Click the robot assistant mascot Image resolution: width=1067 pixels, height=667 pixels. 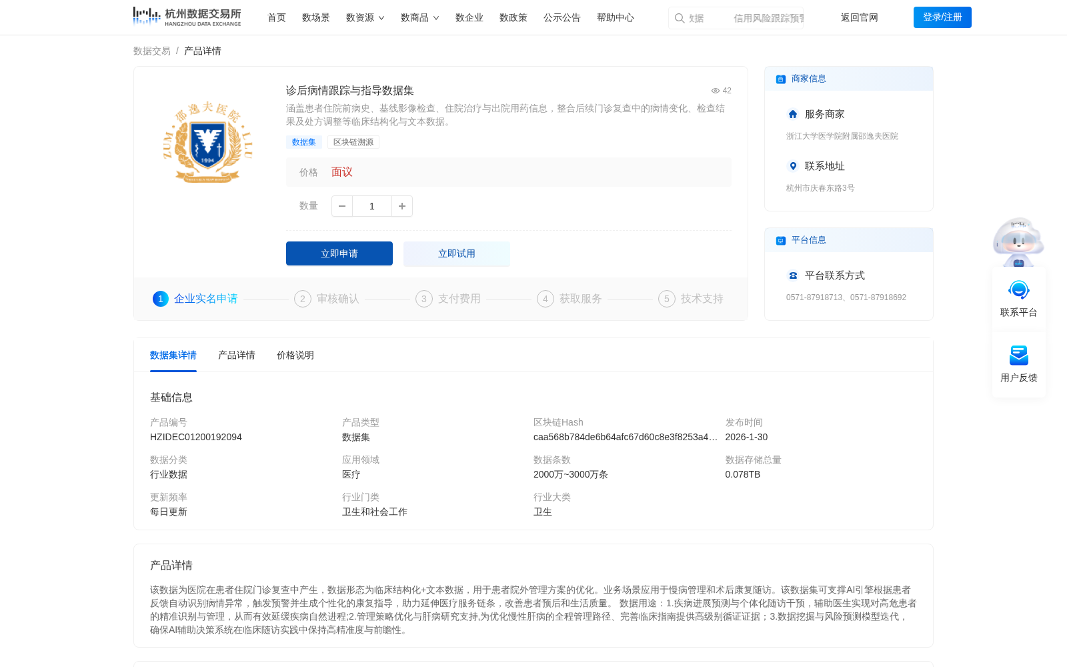[x=1018, y=241]
